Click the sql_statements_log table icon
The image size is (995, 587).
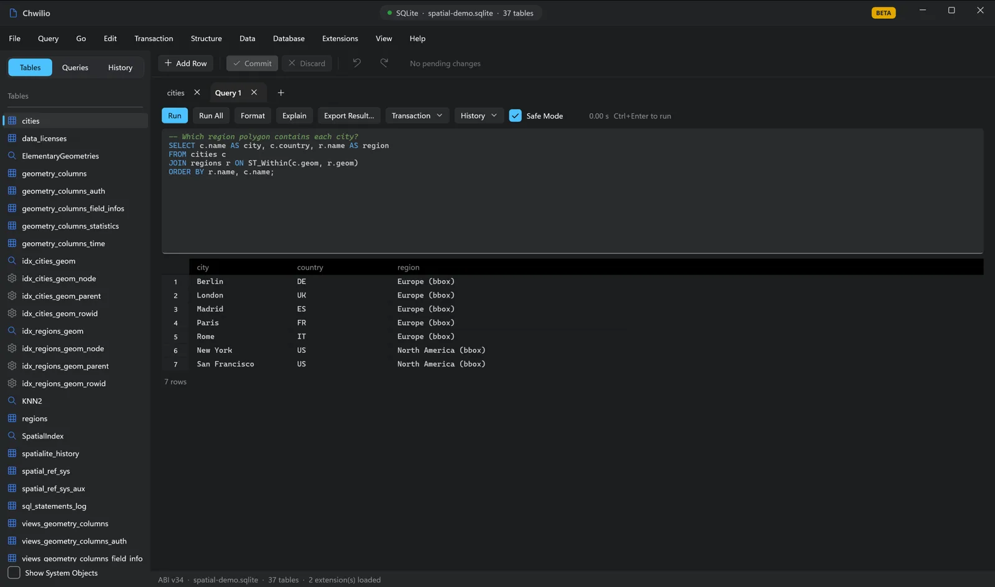(x=12, y=506)
